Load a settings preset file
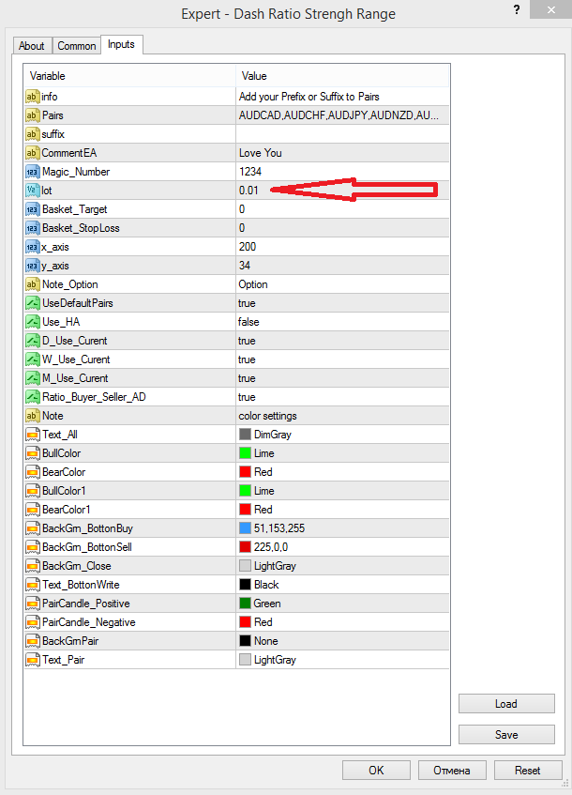Viewport: 572px width, 795px height. point(506,704)
